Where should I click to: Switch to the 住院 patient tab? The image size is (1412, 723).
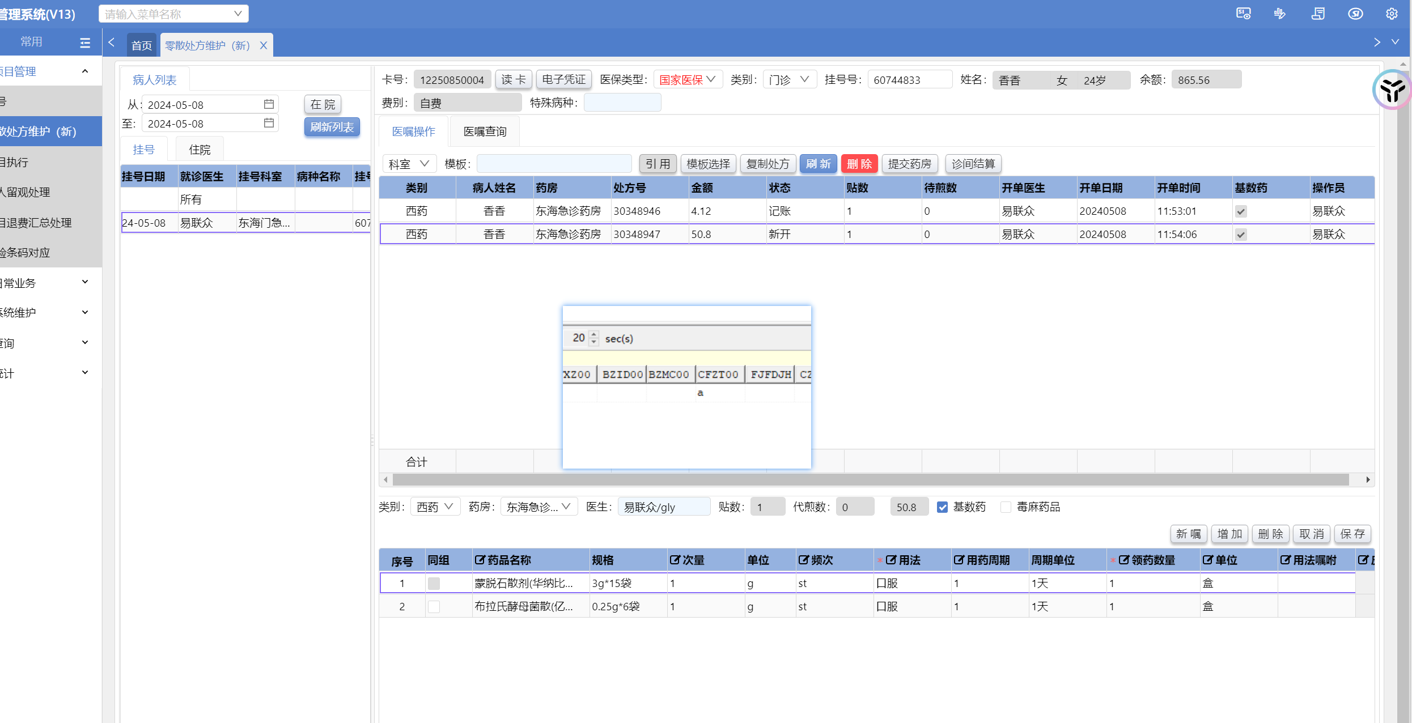pos(200,150)
